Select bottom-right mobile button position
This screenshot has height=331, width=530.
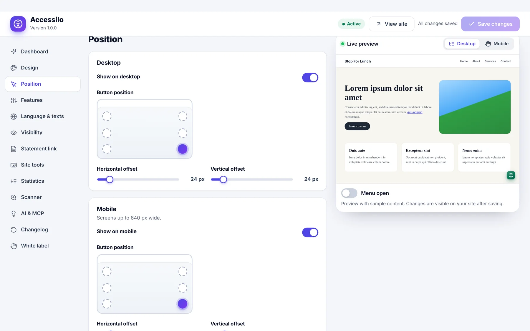pos(183,304)
